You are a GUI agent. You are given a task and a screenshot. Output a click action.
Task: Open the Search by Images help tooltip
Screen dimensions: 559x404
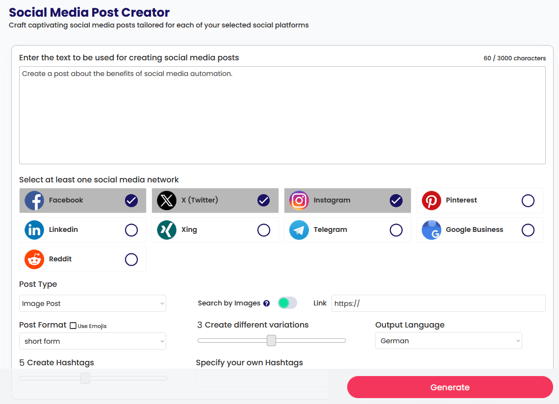[x=266, y=303]
